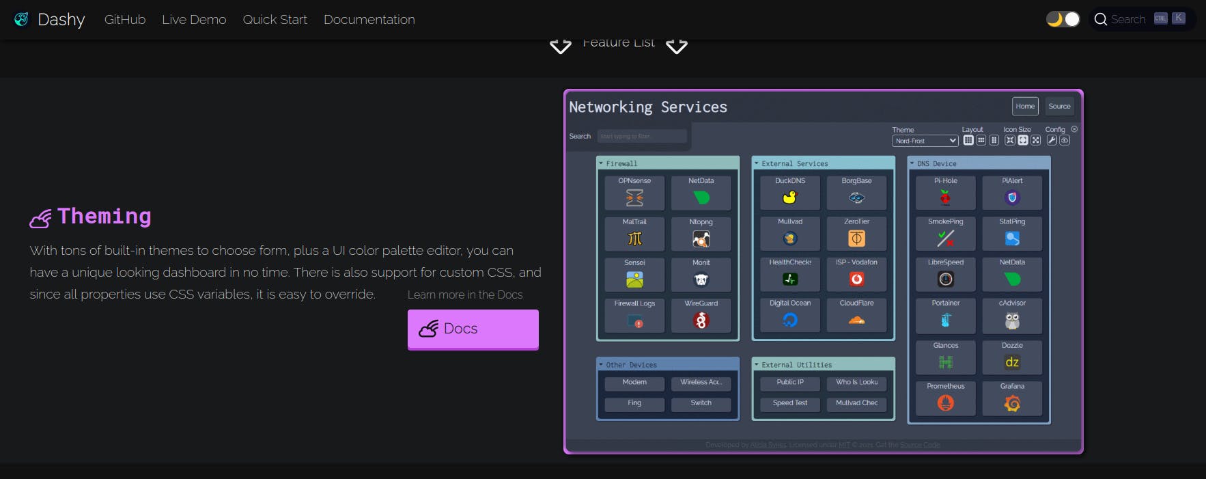Open the Monit dog icon tile

coord(701,279)
